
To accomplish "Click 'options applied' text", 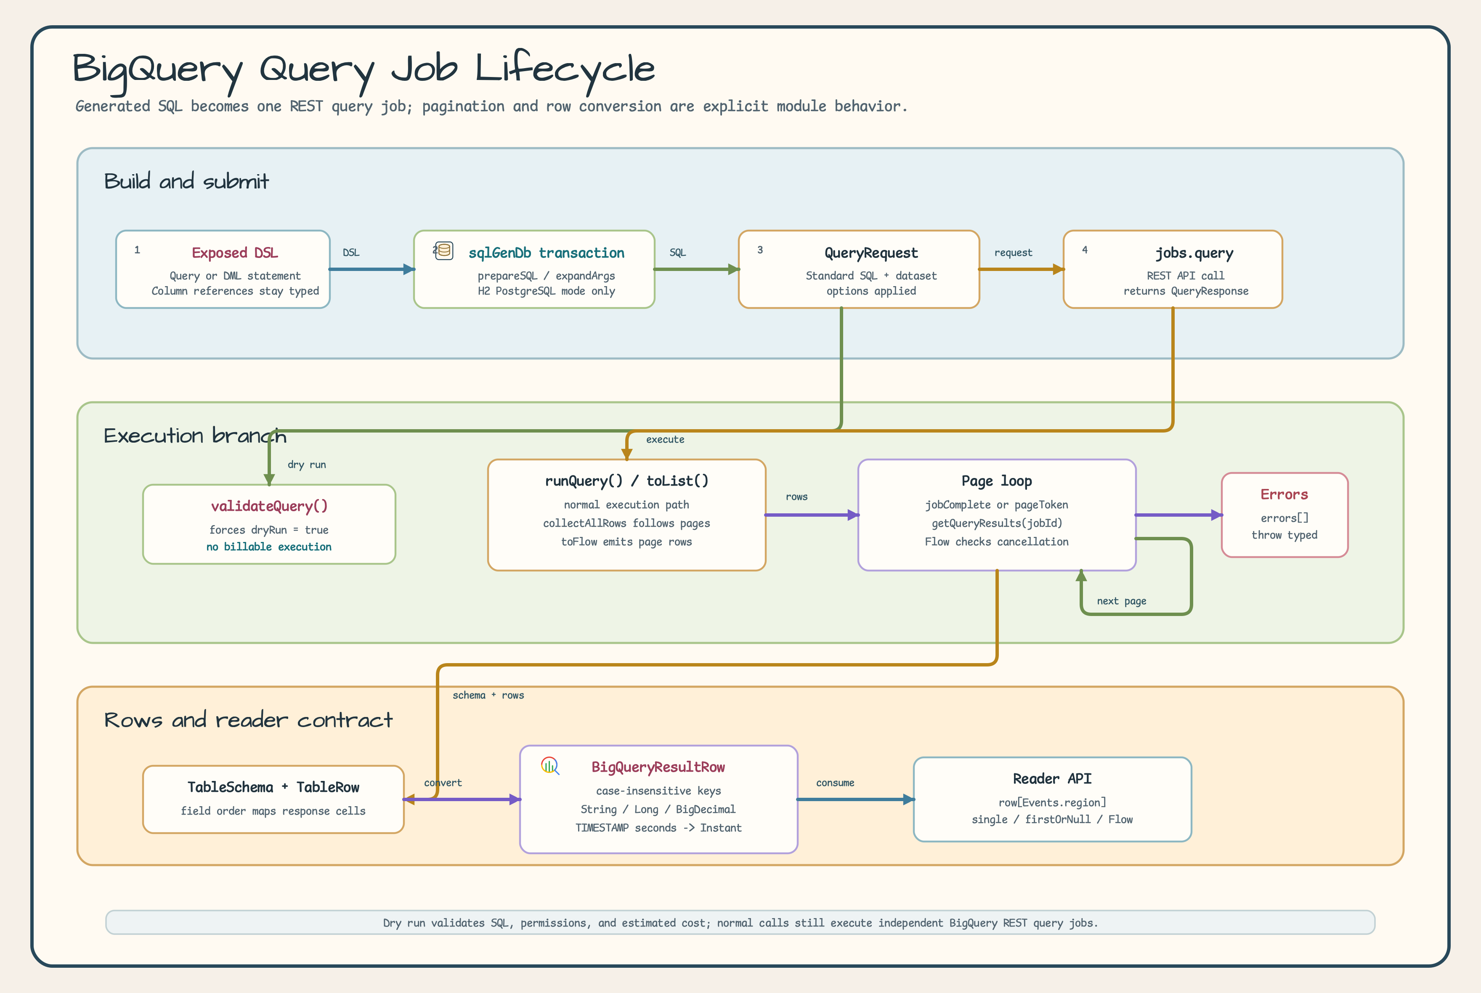I will 871,291.
